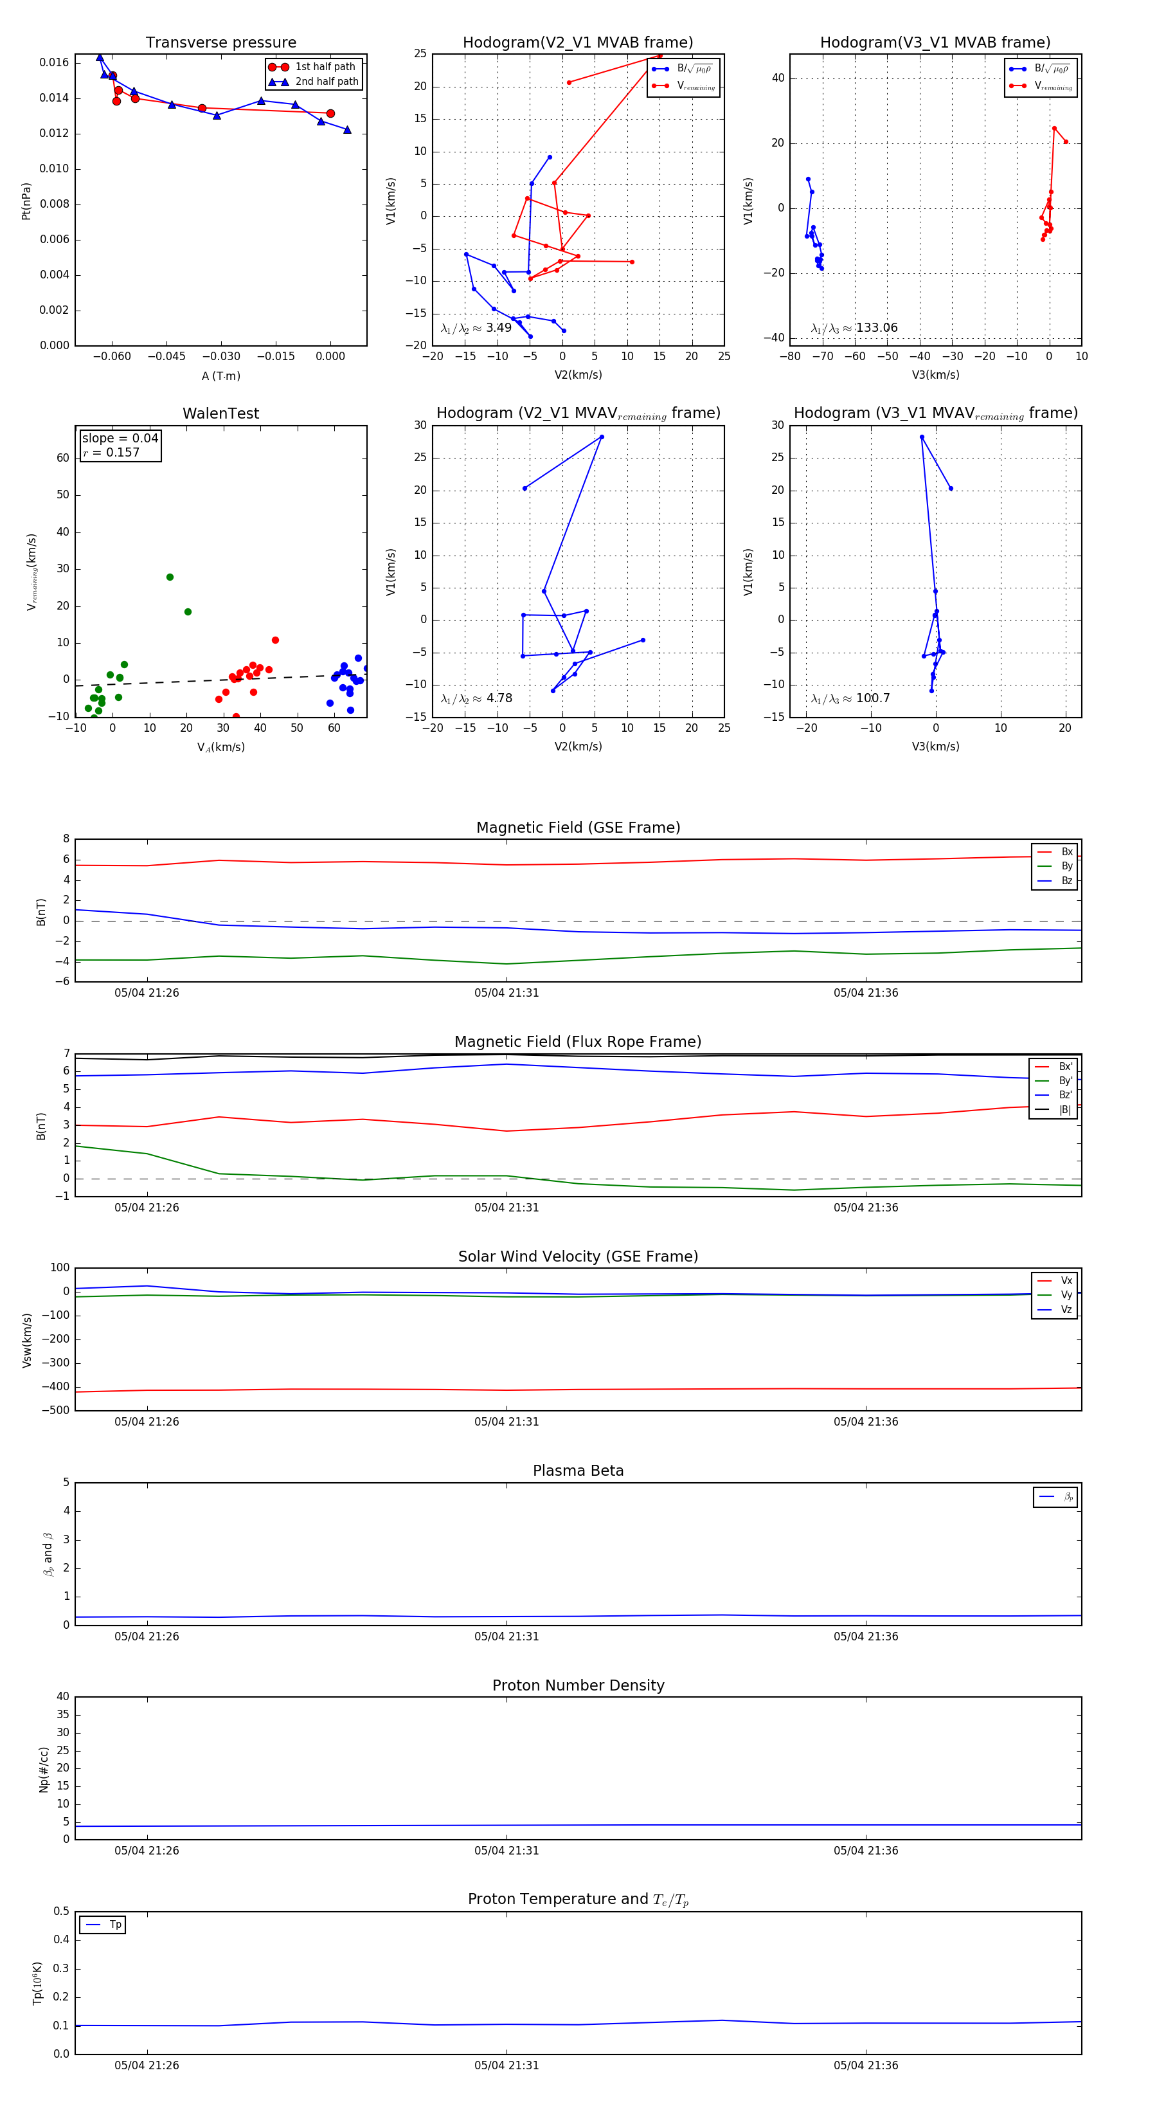1157x2122 pixels.
Task: Click "B/√μ0ρ" legend entry in V2_V1 MVAB hodogram
Action: click(683, 68)
